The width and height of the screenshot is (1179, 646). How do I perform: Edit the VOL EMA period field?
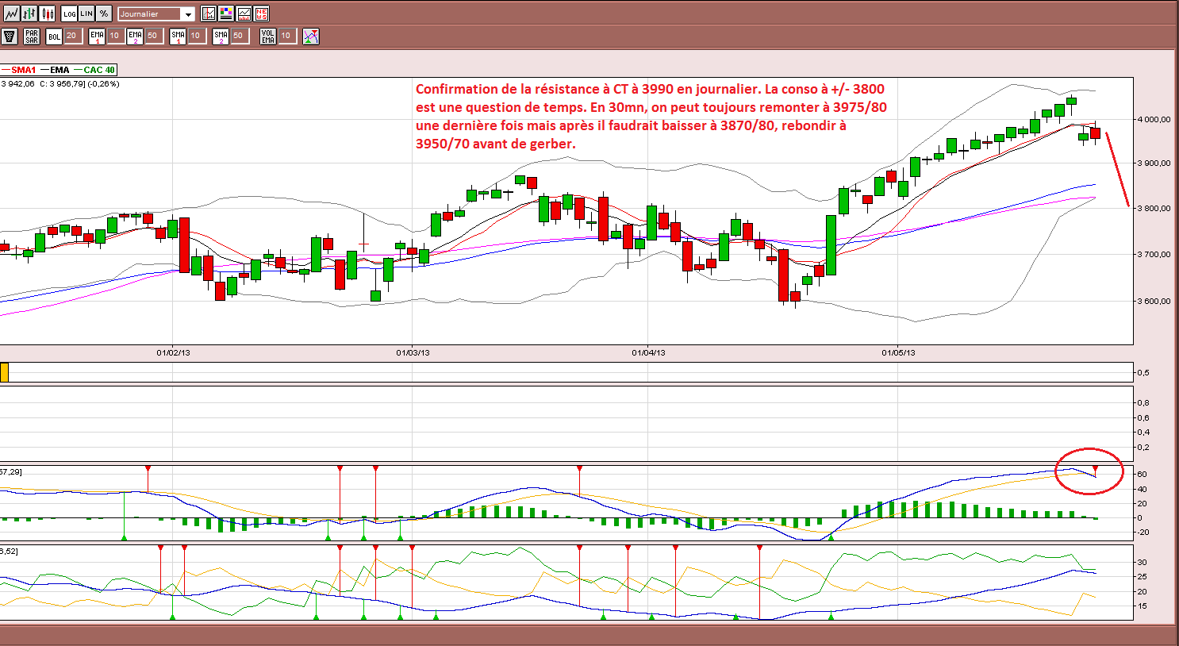(x=286, y=36)
